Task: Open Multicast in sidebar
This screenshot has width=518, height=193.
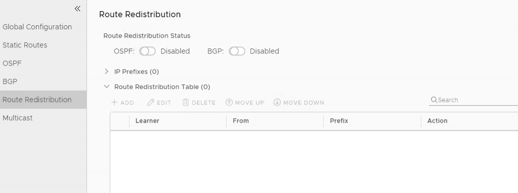Action: coord(18,118)
